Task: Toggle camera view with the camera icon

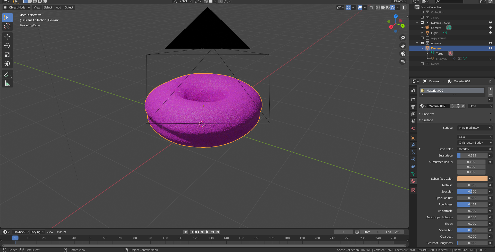Action: click(403, 54)
